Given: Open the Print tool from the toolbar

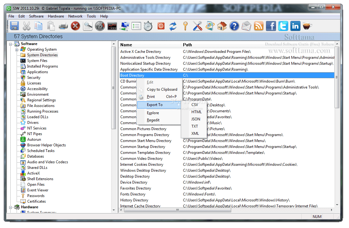Looking at the screenshot, I should pos(63,26).
